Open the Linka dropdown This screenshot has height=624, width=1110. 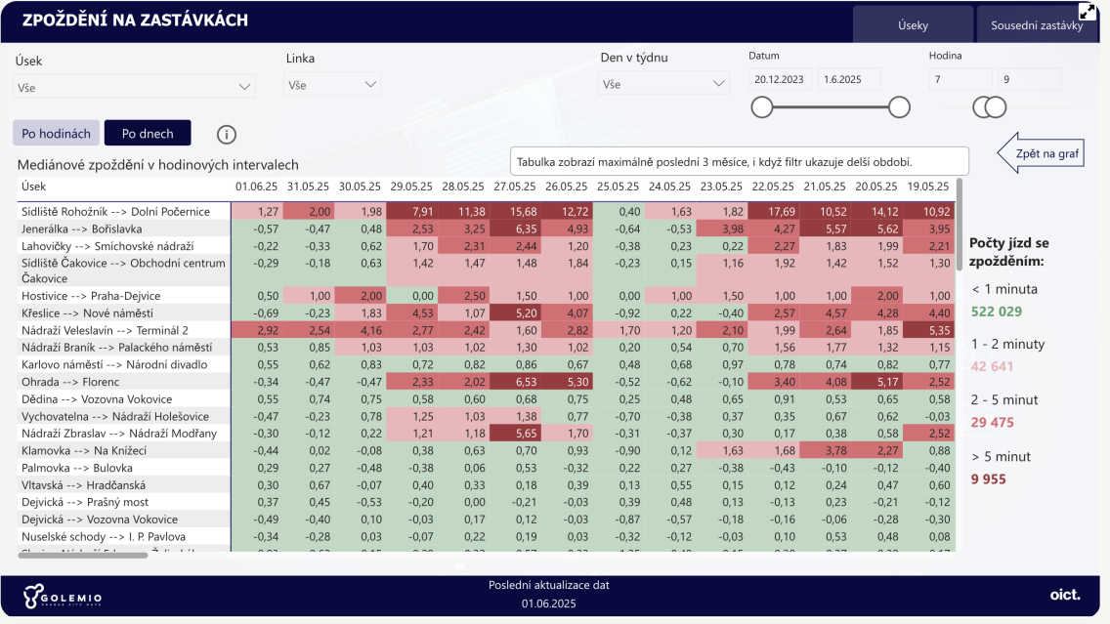point(332,84)
